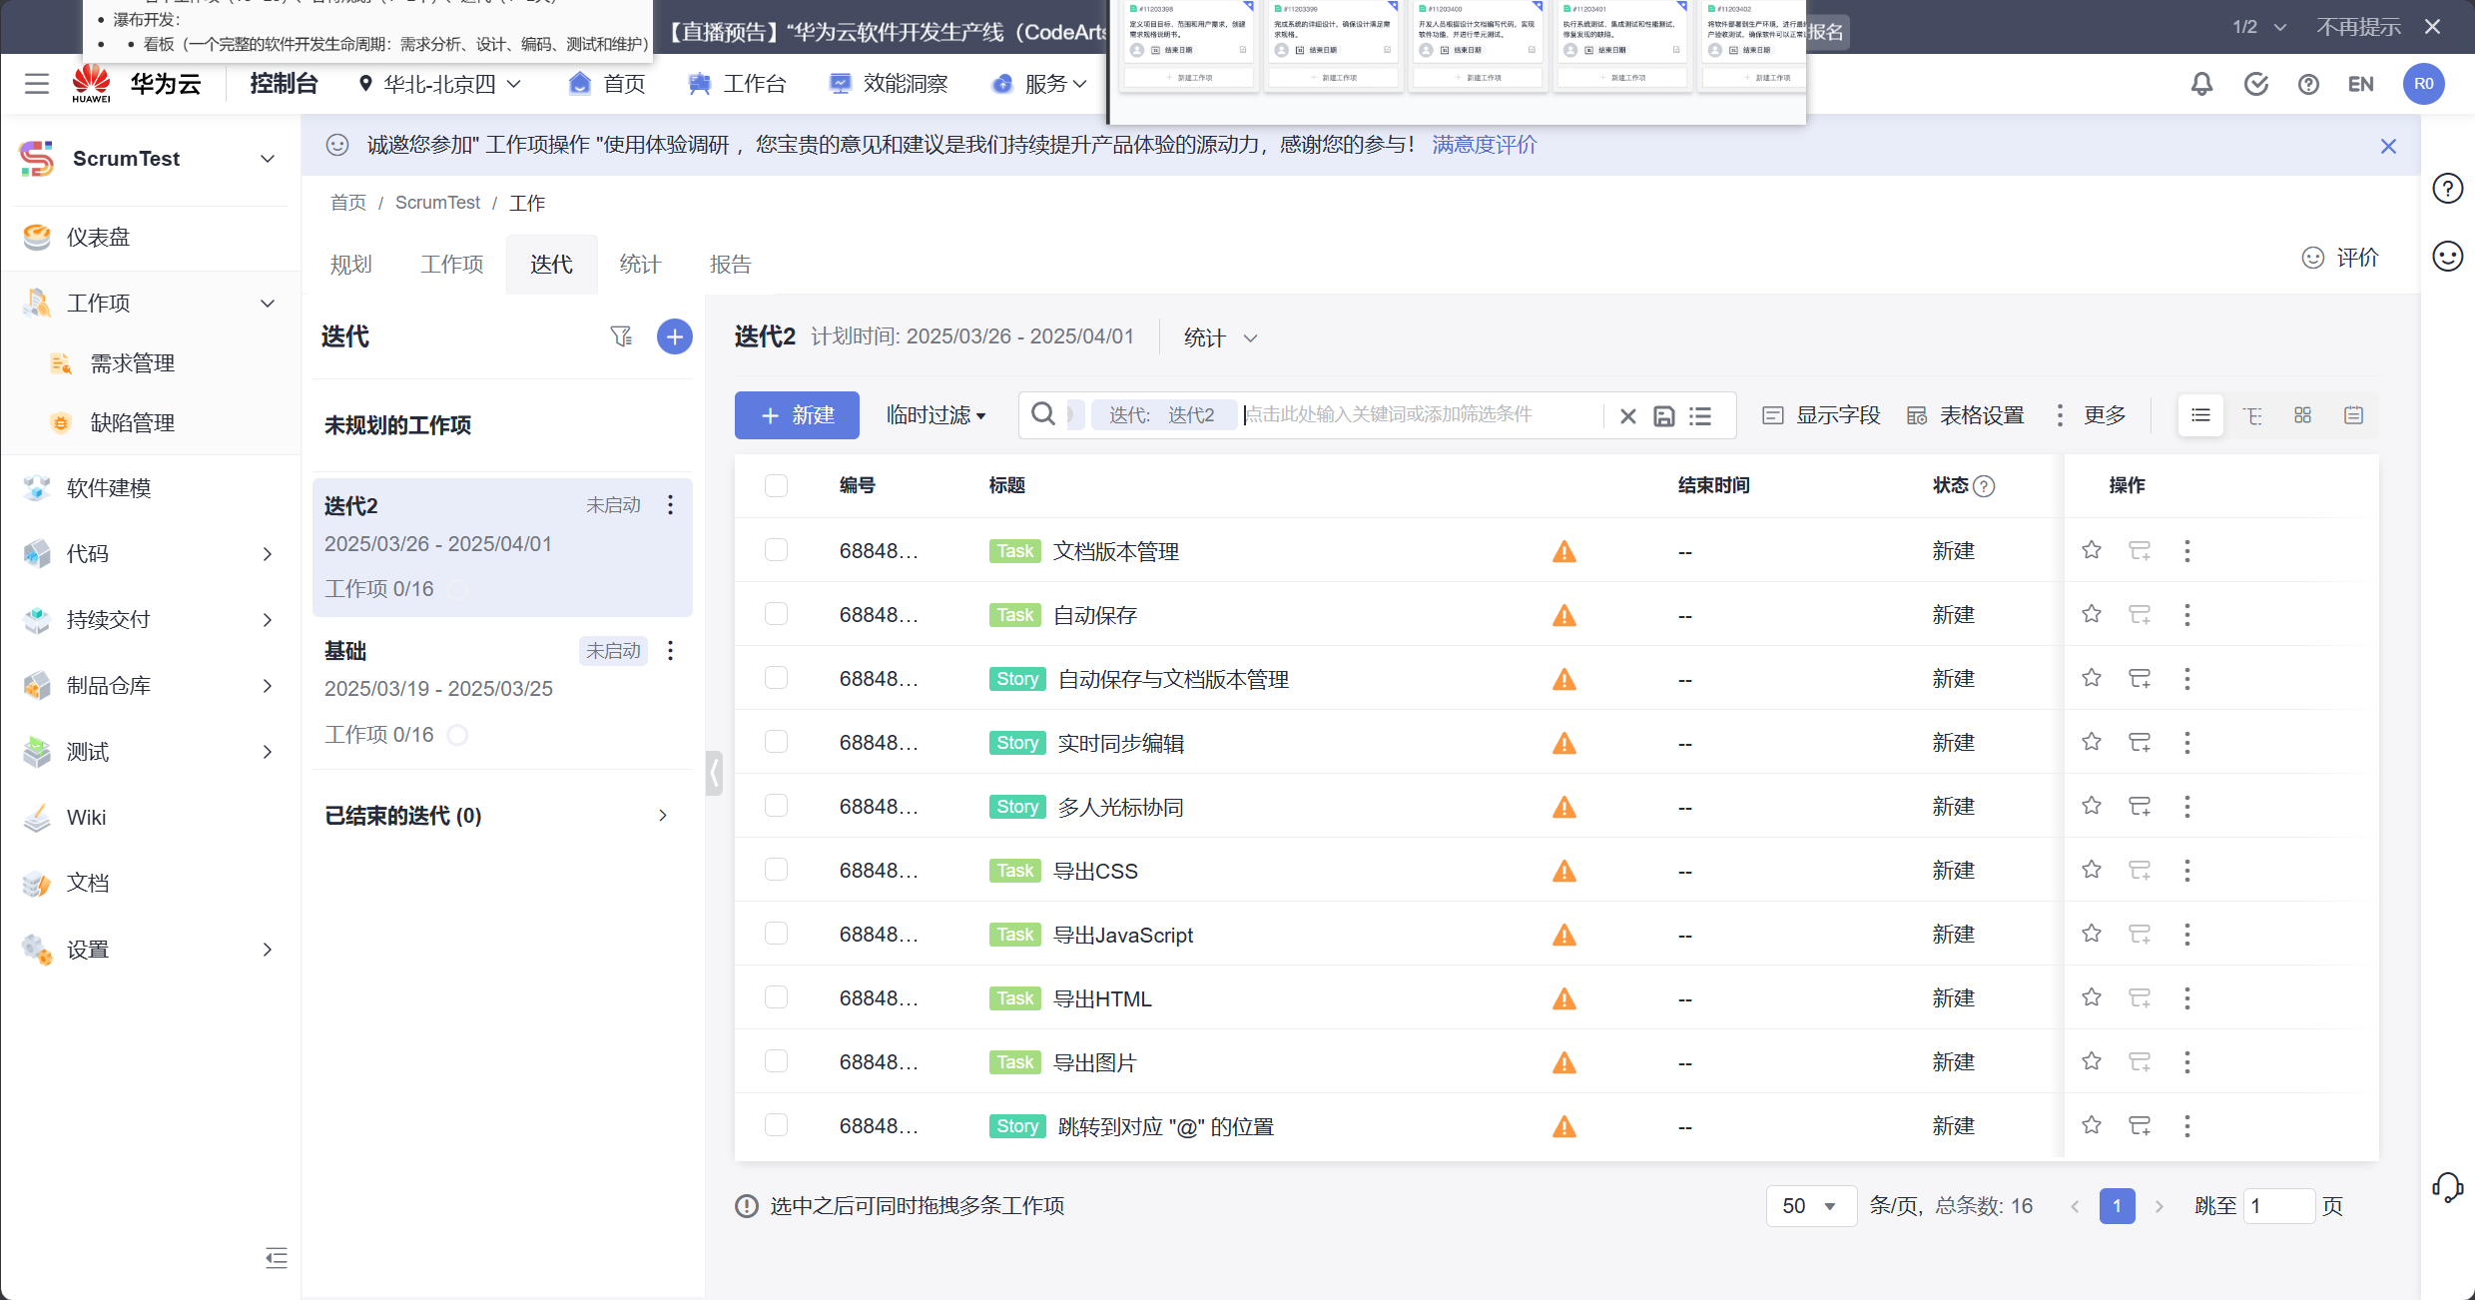
Task: Open the 规划 tab
Action: pyautogui.click(x=350, y=265)
